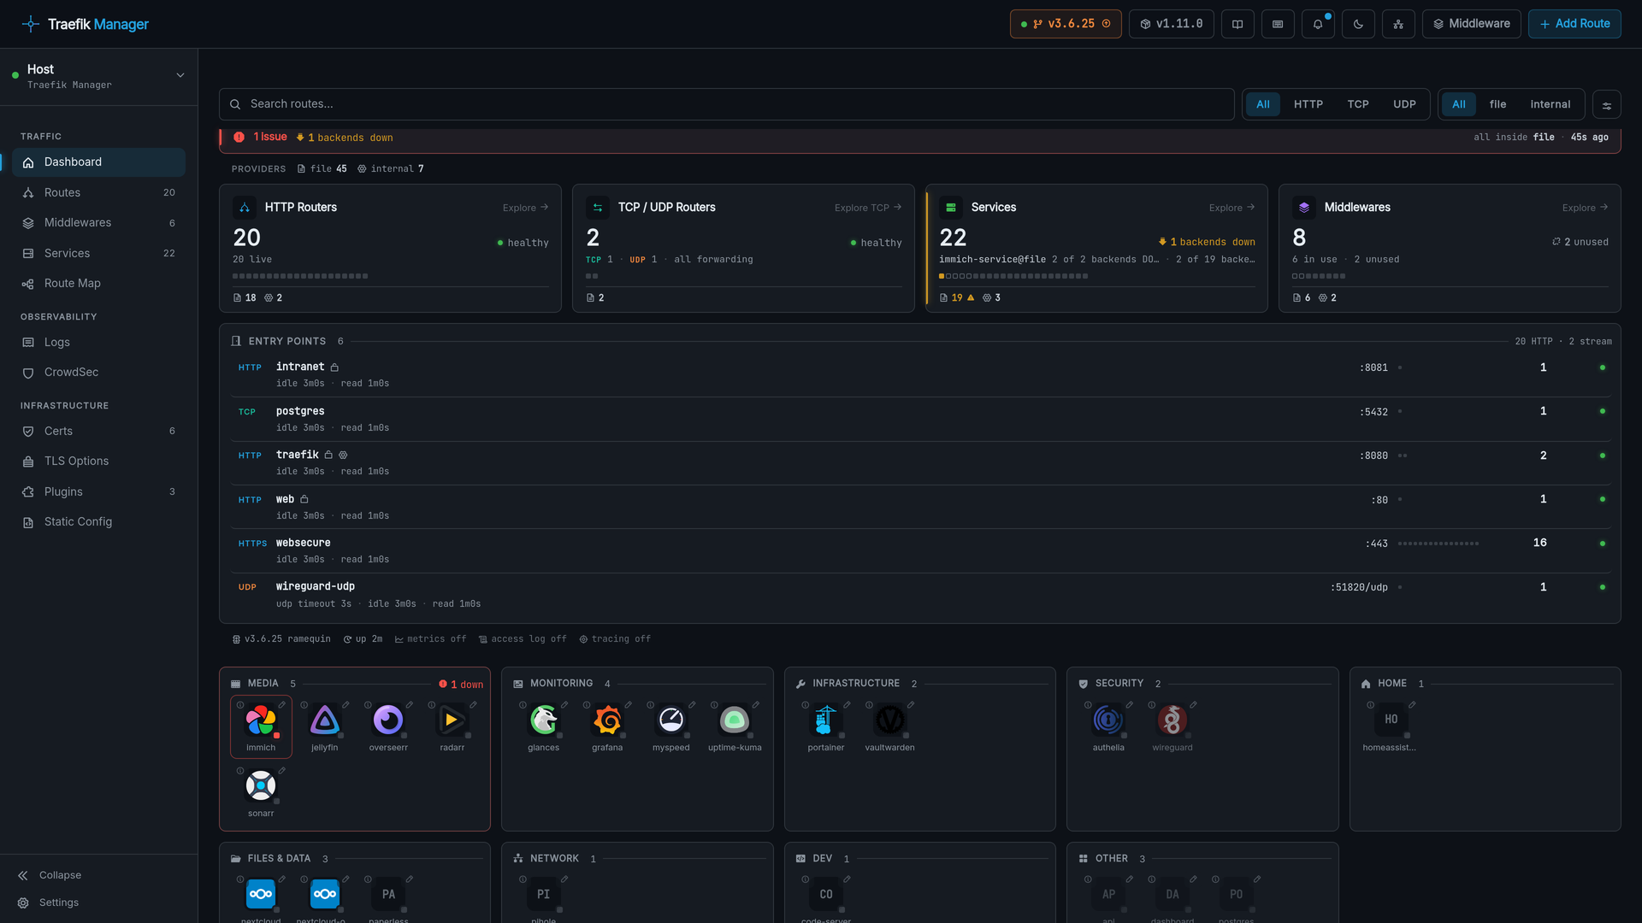Image resolution: width=1642 pixels, height=923 pixels.
Task: Expand the postgres entry point row
Action: 920,419
